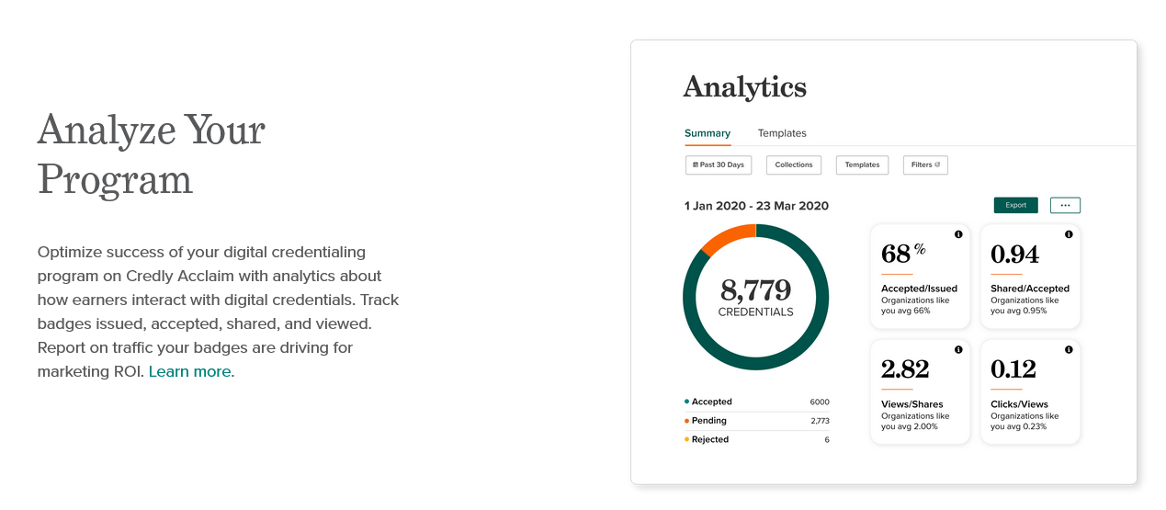Open info icon on Views/Shares card

(958, 350)
